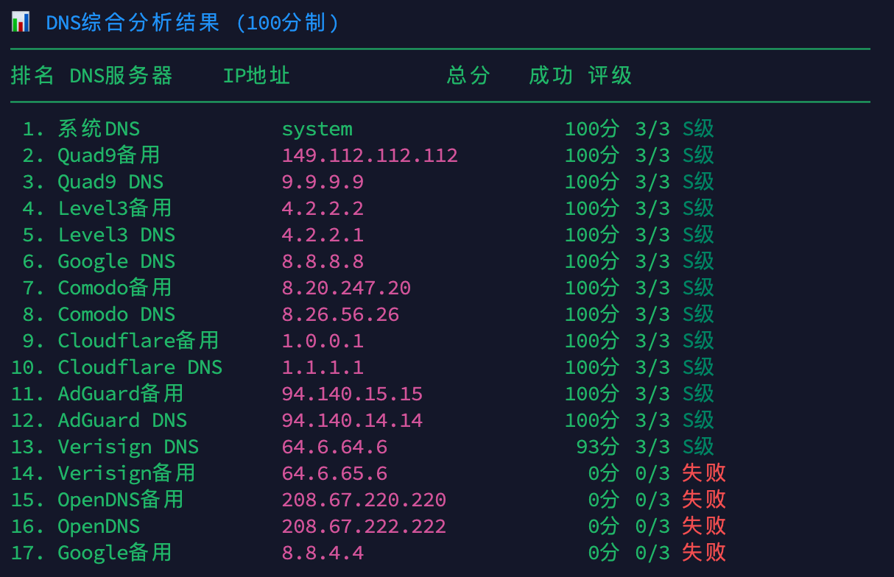This screenshot has width=894, height=577.
Task: Click the system text next to 系统DNS
Action: (317, 128)
